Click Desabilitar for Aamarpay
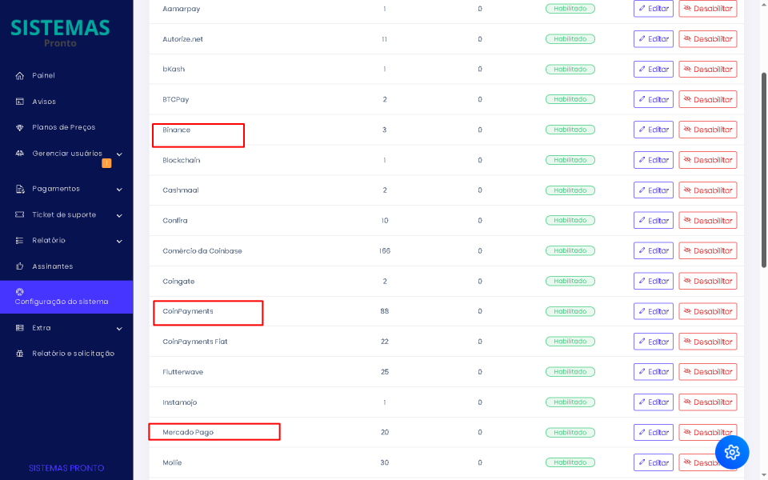 pos(707,8)
